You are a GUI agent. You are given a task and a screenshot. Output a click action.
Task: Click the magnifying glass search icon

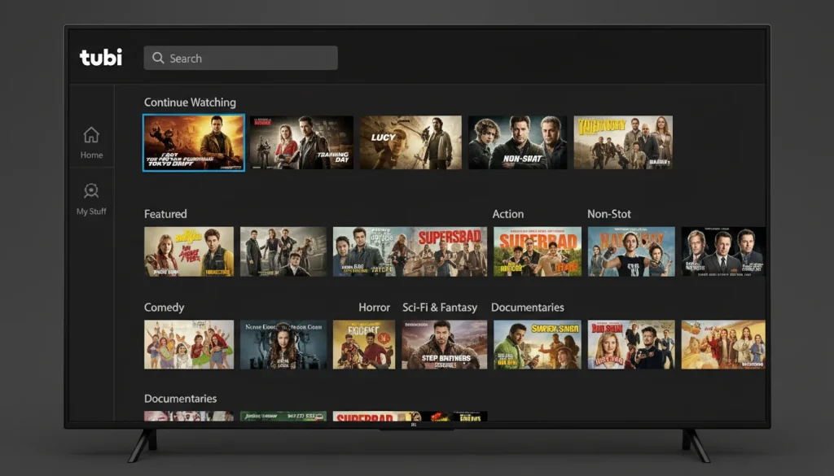pos(158,59)
